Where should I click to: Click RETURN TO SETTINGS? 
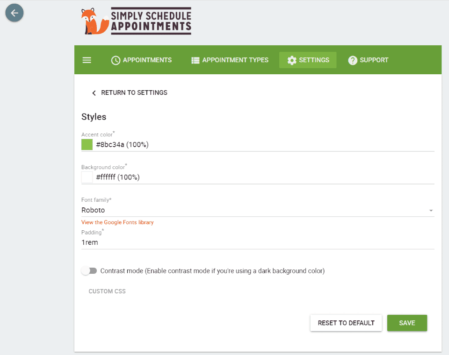134,92
